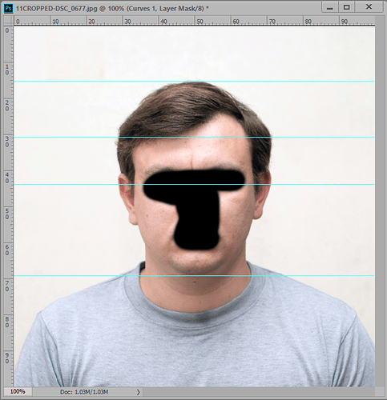Minimize the 11CROPPED-DSC_0677.jpg document window
Viewport: 387px width, 400px height.
(x=330, y=7)
